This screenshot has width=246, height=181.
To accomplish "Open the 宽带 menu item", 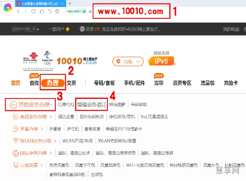I will [159, 83].
